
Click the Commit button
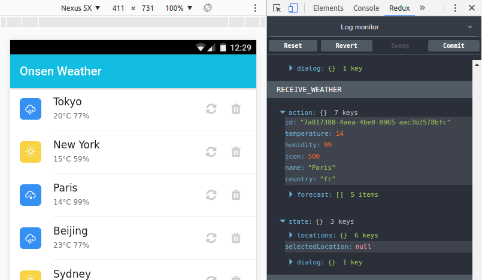(454, 45)
